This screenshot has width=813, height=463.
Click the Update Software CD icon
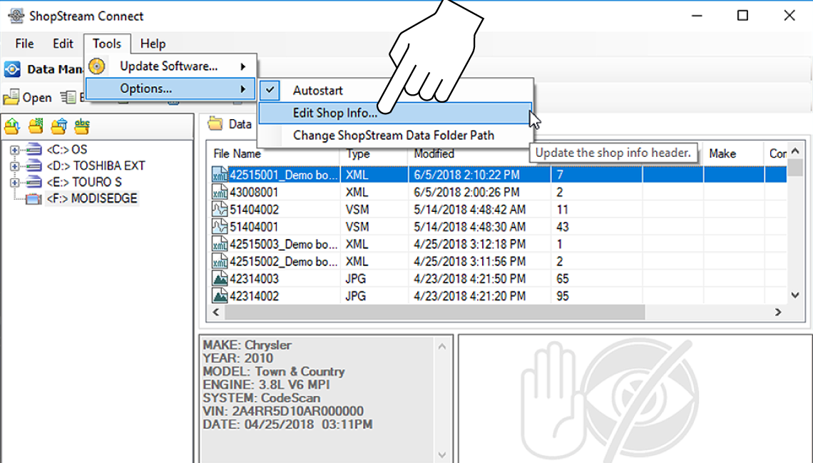point(97,66)
